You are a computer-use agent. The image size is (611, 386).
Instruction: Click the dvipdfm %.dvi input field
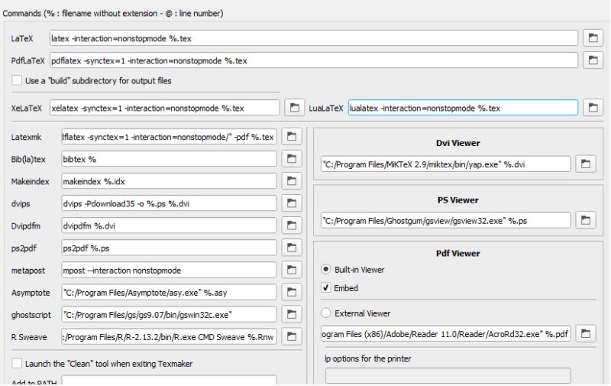pos(169,225)
